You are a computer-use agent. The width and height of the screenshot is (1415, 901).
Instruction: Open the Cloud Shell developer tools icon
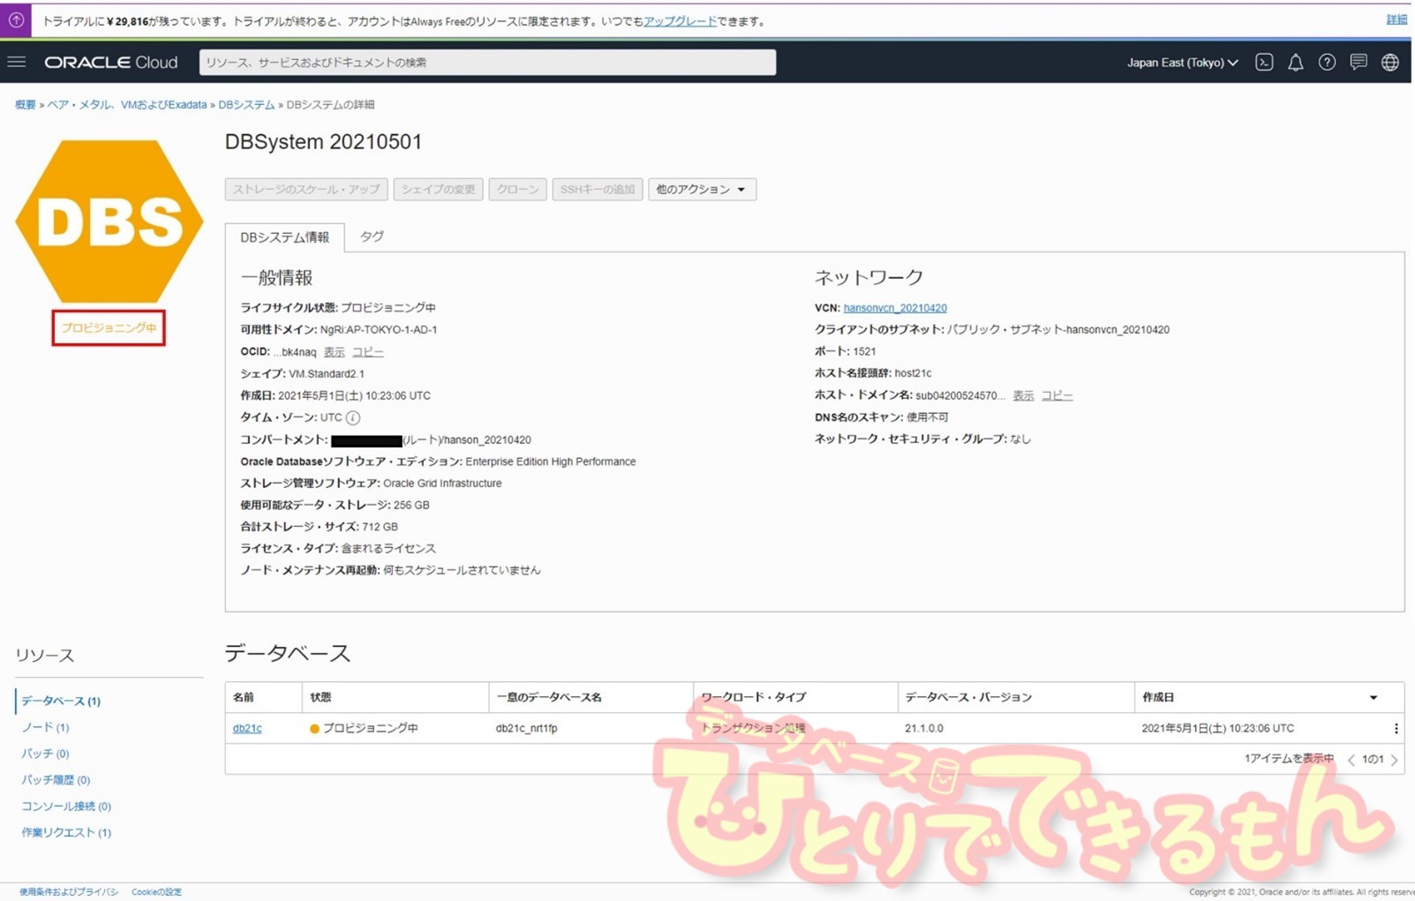tap(1264, 63)
